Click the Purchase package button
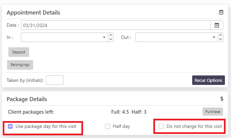The image size is (231, 138). pyautogui.click(x=213, y=112)
